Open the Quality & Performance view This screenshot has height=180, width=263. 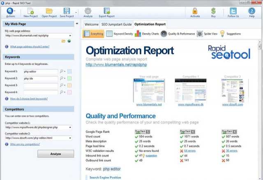pyautogui.click(x=178, y=34)
